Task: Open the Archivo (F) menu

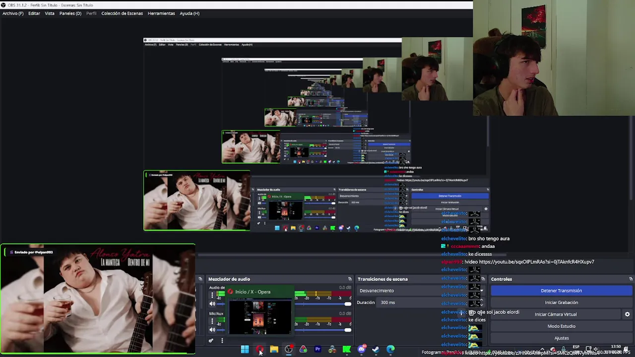Action: pyautogui.click(x=13, y=13)
